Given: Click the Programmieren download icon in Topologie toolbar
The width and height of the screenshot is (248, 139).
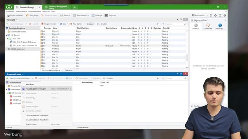Looking at the screenshot, I should tap(42, 24).
